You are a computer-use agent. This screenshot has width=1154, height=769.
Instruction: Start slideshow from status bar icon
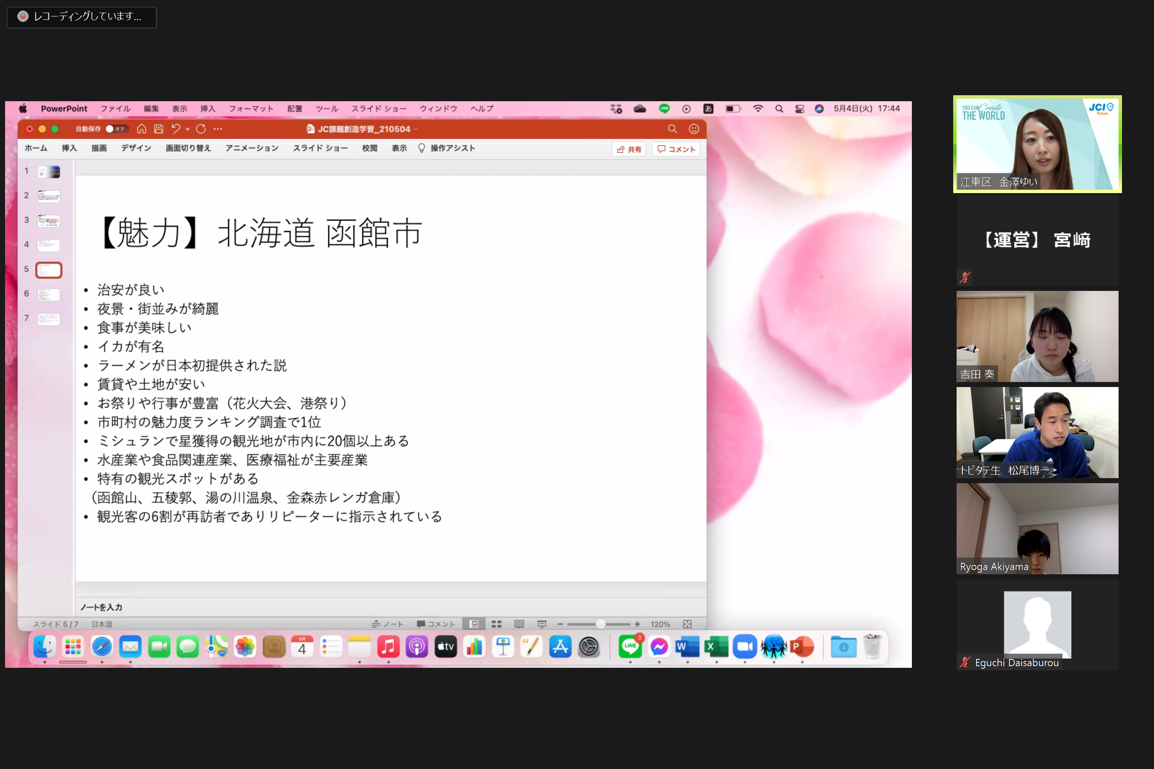point(542,624)
